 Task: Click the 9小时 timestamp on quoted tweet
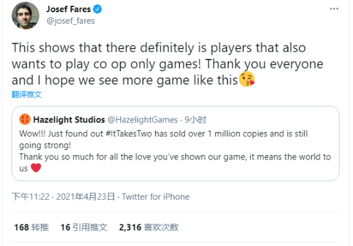(x=195, y=120)
